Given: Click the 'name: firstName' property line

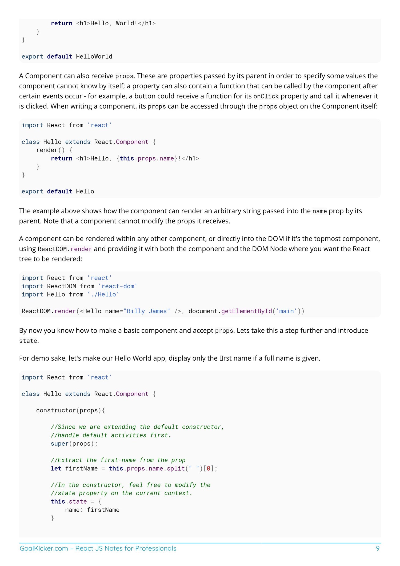Looking at the screenshot, I should 92,510.
